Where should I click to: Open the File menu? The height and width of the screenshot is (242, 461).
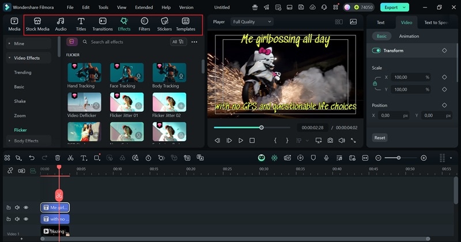pos(70,7)
